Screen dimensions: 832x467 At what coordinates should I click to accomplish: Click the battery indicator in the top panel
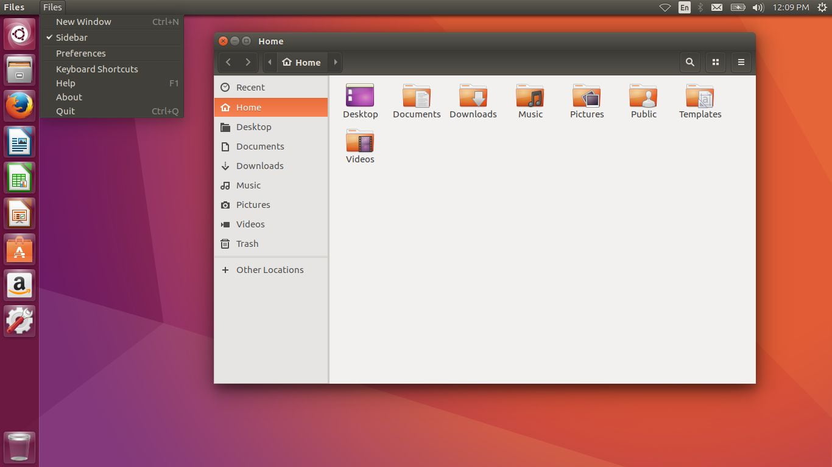coord(738,7)
